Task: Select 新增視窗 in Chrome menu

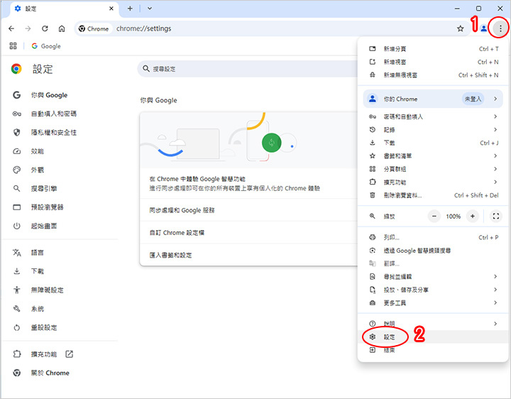Action: [433, 62]
